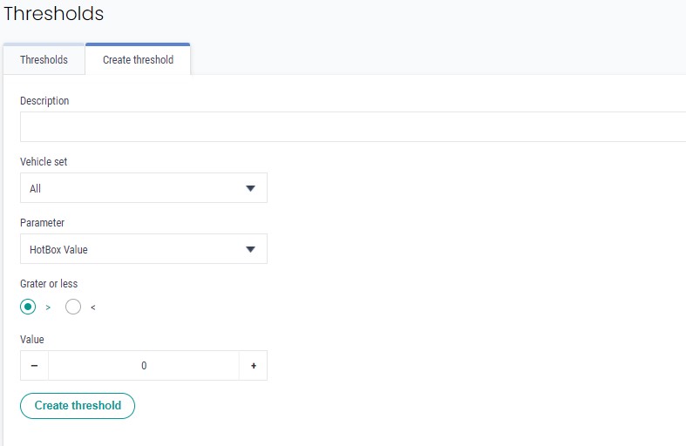Select the less-than radio button

click(73, 307)
